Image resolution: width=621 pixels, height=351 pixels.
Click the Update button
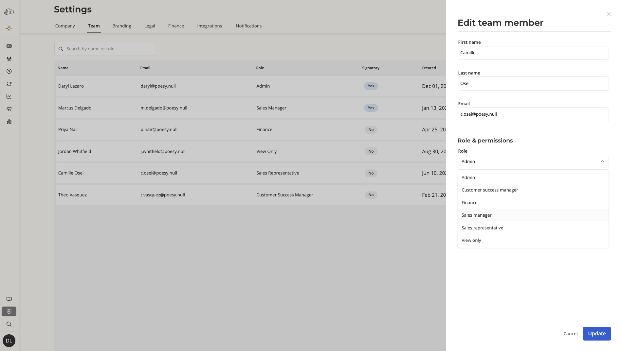(x=596, y=334)
